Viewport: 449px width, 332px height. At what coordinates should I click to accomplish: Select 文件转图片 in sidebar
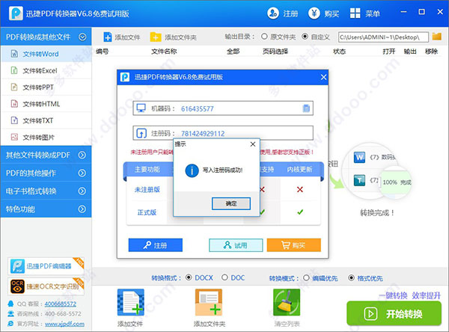(x=46, y=137)
